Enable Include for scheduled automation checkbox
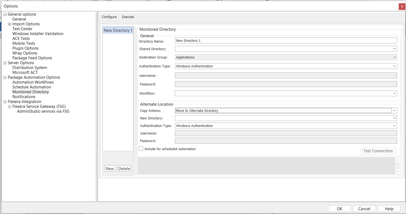 pyautogui.click(x=141, y=149)
